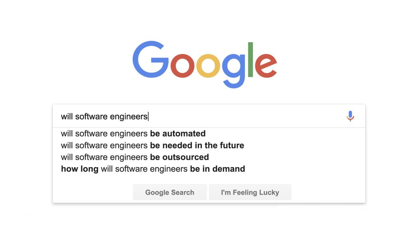This screenshot has height=234, width=416.
Task: Click the blue lowercase g in logo
Action: pos(233,69)
